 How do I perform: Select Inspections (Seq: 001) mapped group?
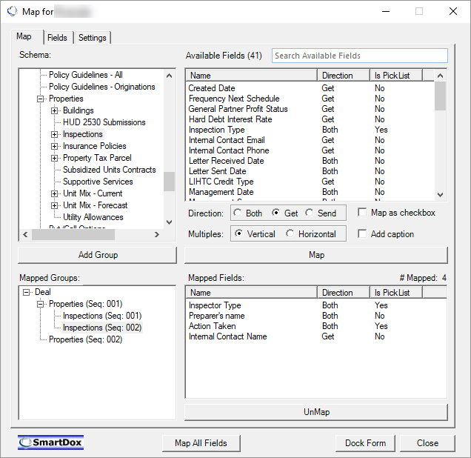pyautogui.click(x=102, y=316)
